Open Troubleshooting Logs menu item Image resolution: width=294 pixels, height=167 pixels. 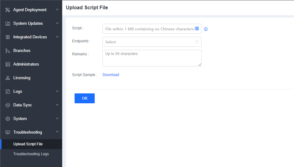click(x=31, y=154)
